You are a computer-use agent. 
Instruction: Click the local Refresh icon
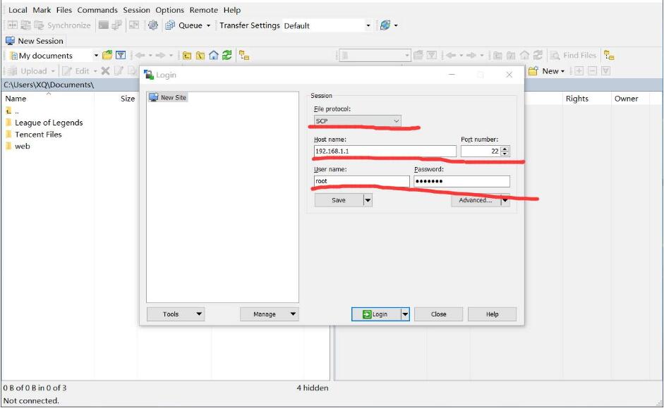227,56
